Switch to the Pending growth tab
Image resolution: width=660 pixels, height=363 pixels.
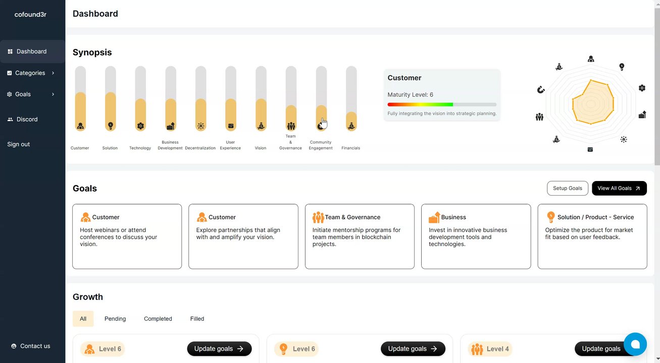tap(115, 319)
